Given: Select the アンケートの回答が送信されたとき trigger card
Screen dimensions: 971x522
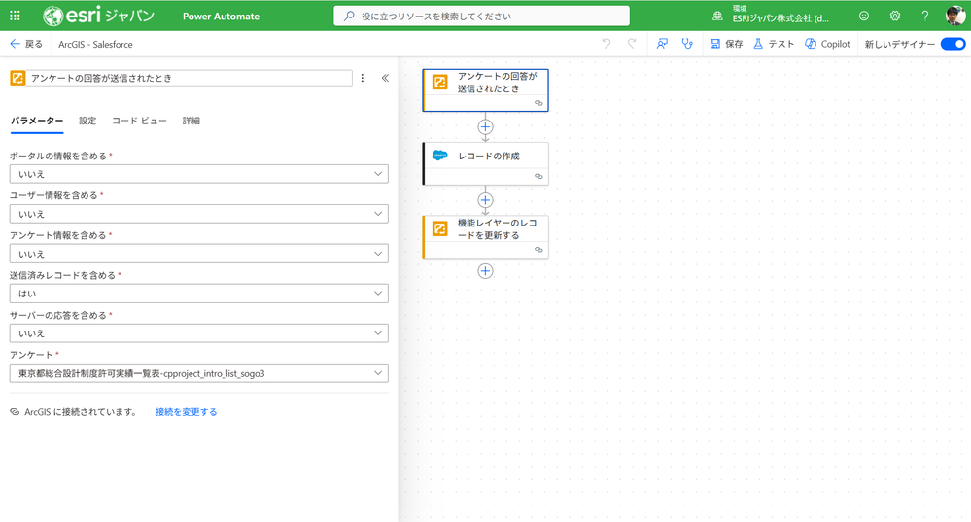Looking at the screenshot, I should (x=486, y=90).
